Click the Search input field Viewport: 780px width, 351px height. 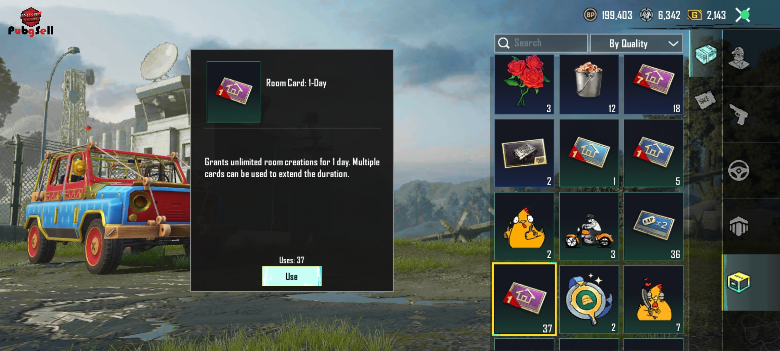coord(541,43)
